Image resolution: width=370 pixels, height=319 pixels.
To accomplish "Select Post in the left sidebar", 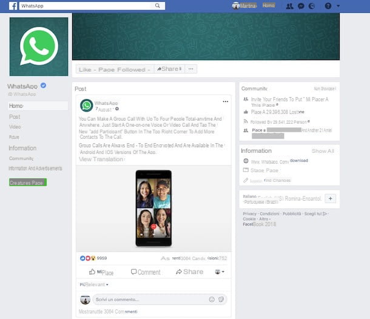I will click(15, 117).
